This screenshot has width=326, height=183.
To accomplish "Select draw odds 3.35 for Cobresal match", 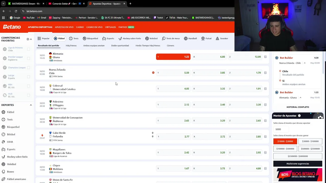I will [209, 89].
